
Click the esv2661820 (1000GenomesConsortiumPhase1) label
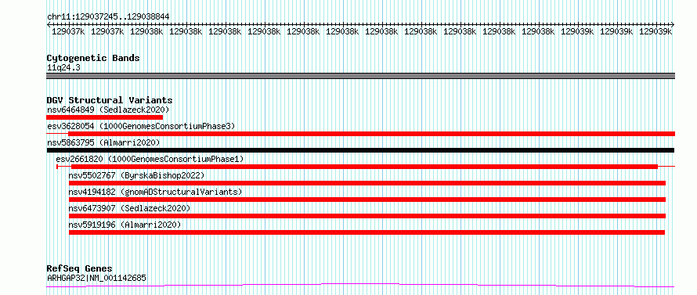tap(150, 159)
